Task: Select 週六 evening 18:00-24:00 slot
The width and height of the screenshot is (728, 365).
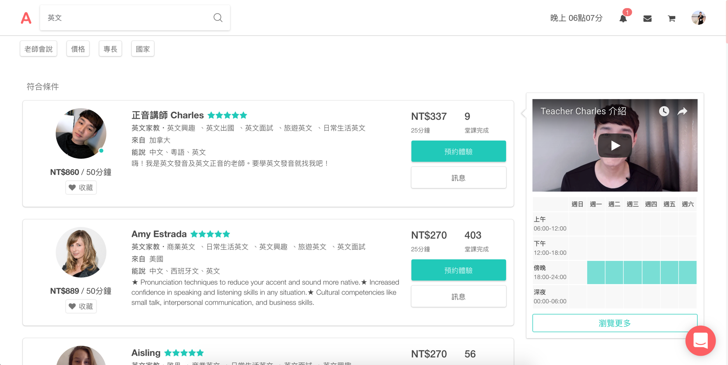Action: pos(688,272)
